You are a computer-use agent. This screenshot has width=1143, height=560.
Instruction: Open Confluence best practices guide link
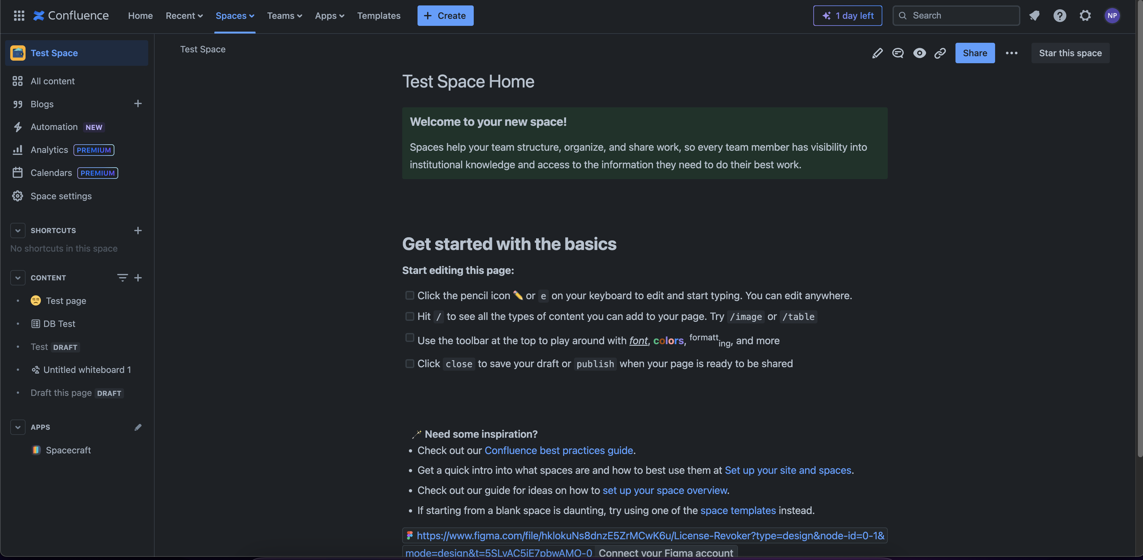(558, 450)
